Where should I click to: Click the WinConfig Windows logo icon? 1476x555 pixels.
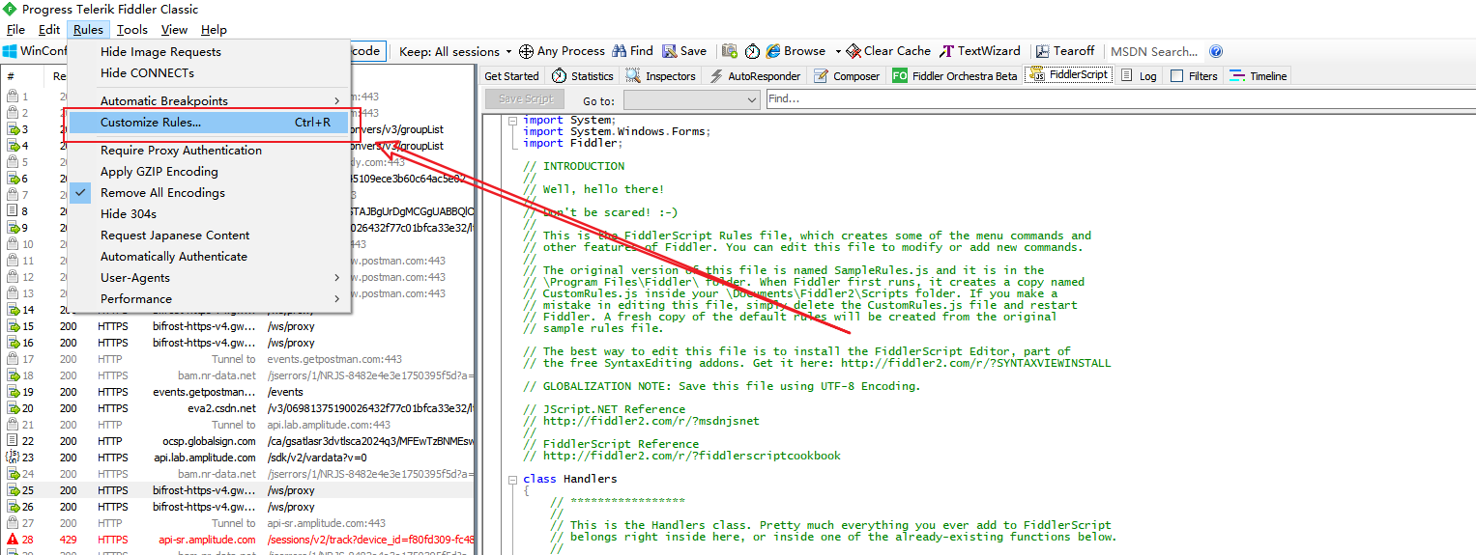10,51
